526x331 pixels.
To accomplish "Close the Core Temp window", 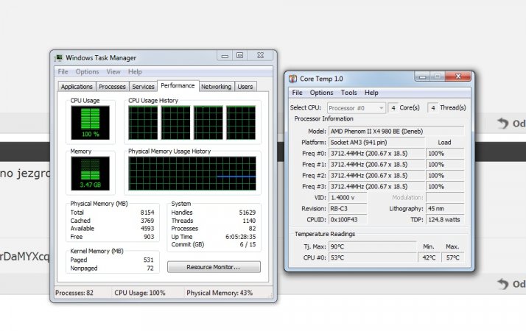I will 458,76.
